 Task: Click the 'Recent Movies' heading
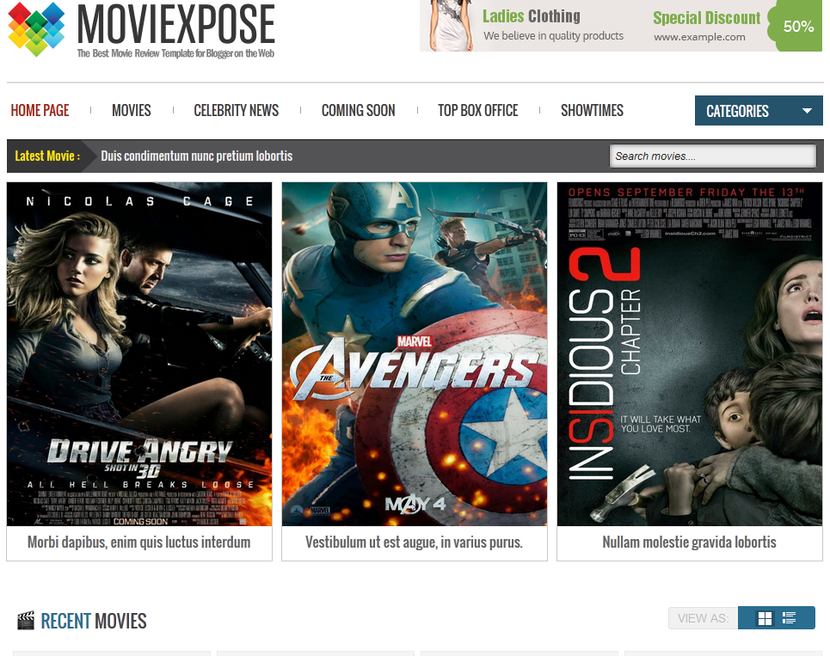[94, 621]
